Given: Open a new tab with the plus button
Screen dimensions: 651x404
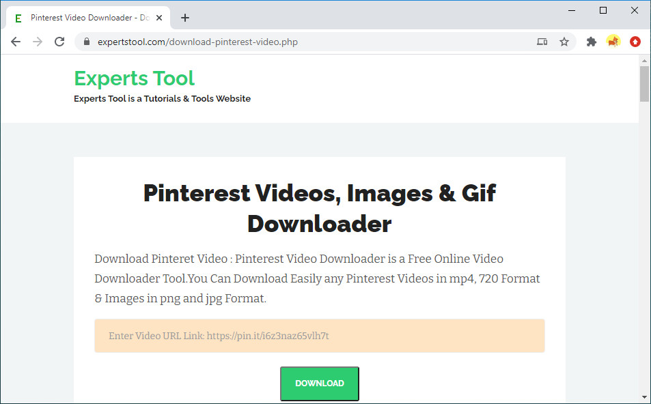Looking at the screenshot, I should point(185,18).
